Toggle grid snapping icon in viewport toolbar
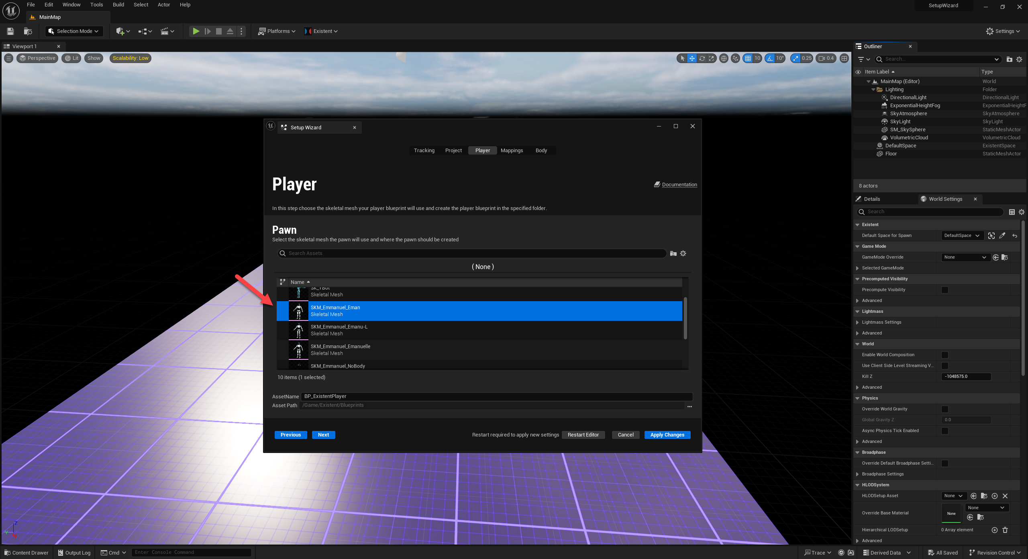 coord(748,58)
